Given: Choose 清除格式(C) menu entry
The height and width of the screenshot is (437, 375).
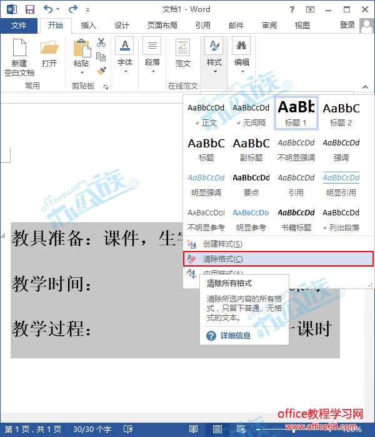Looking at the screenshot, I should pyautogui.click(x=278, y=259).
